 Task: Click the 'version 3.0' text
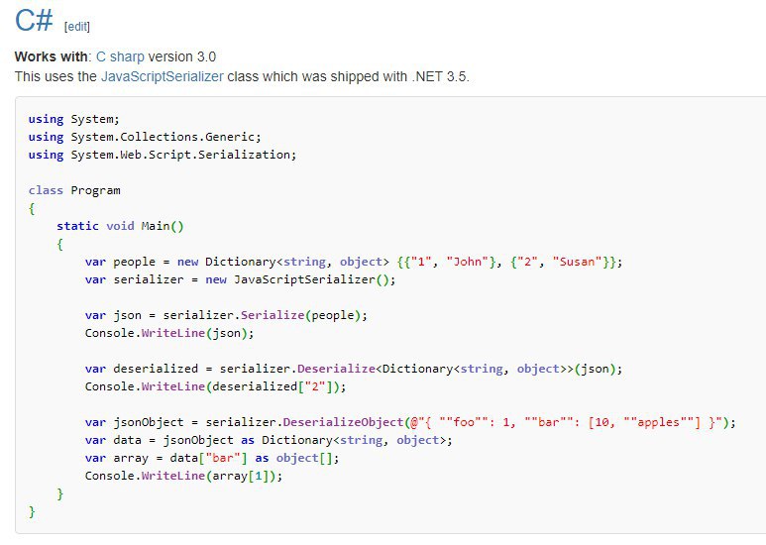coord(182,56)
